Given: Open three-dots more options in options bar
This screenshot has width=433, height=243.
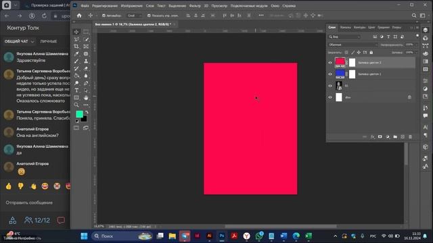Looking at the screenshot, I should [x=261, y=16].
